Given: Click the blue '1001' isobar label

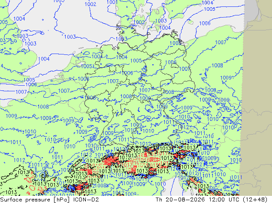Looking at the screenshot, I should 112,2.
